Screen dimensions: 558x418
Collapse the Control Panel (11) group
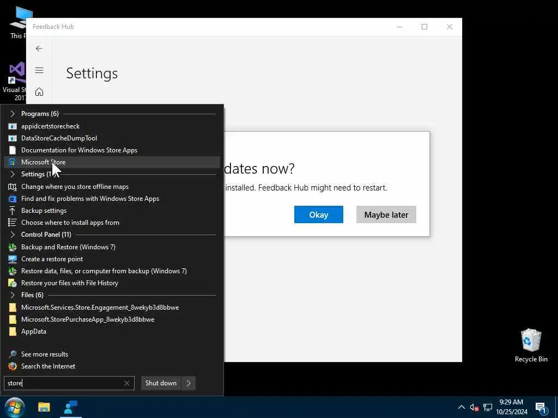(x=13, y=235)
